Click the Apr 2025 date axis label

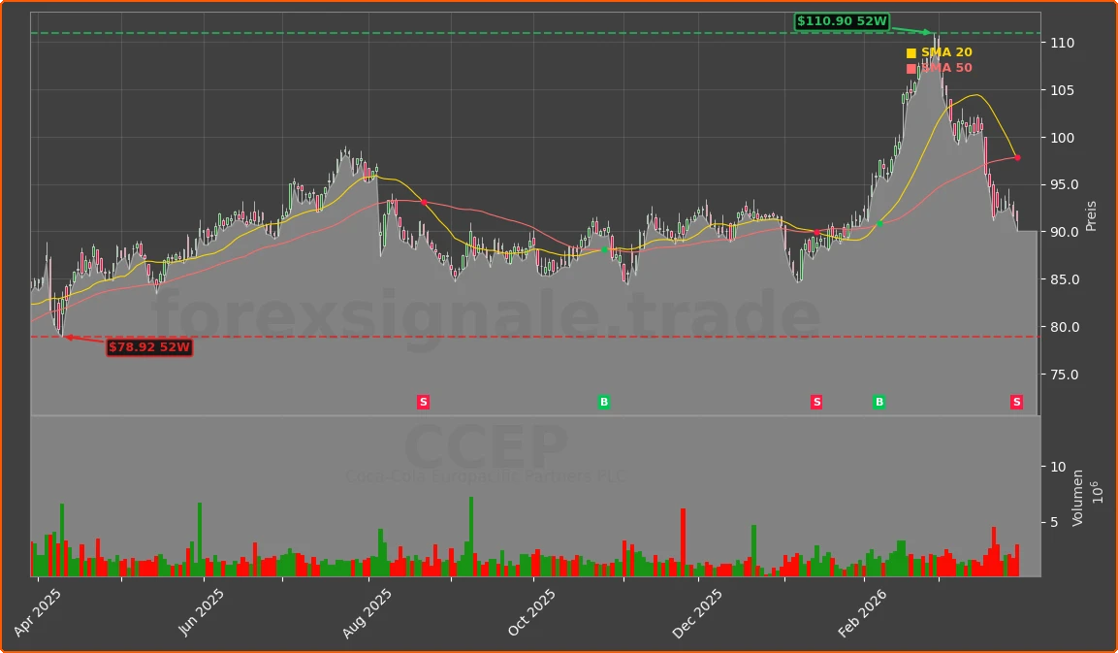[x=38, y=613]
